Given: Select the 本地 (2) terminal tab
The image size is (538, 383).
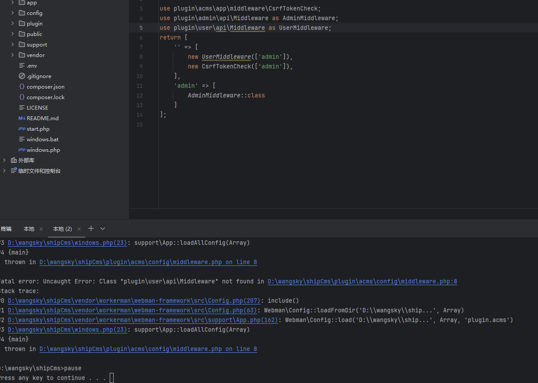Looking at the screenshot, I should pos(62,229).
